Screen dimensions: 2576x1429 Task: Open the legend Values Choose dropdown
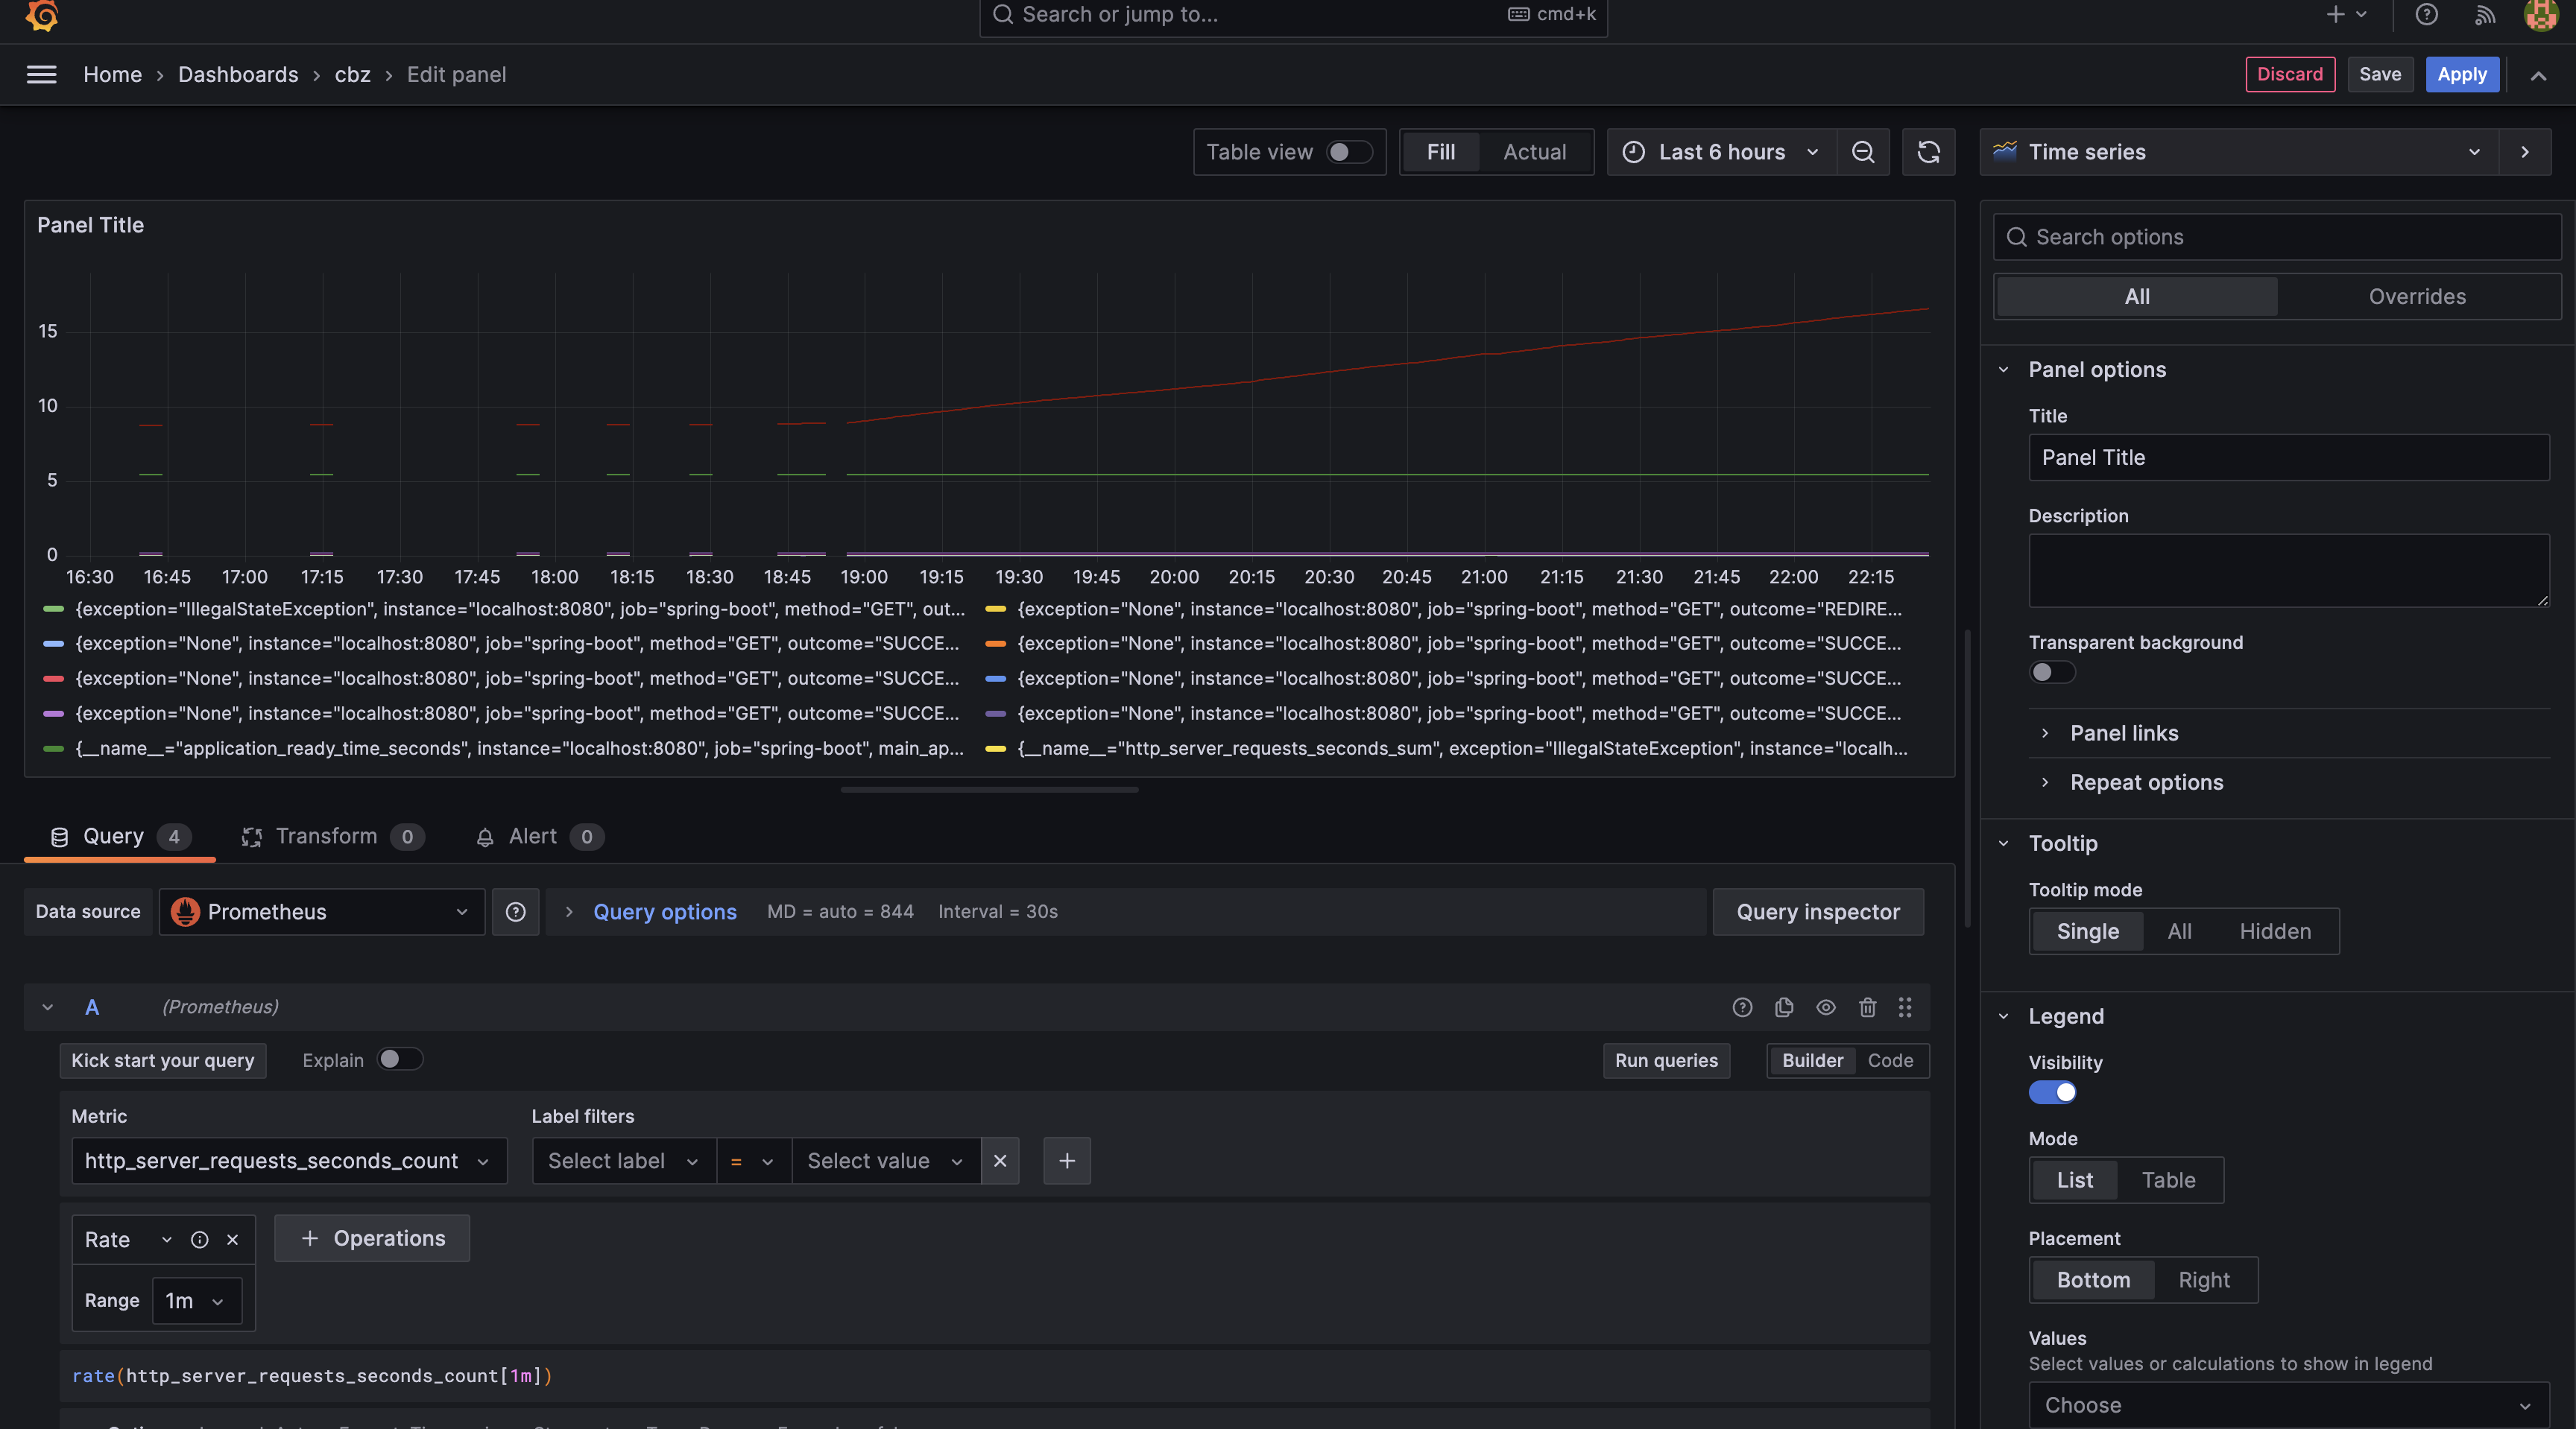(x=2288, y=1405)
